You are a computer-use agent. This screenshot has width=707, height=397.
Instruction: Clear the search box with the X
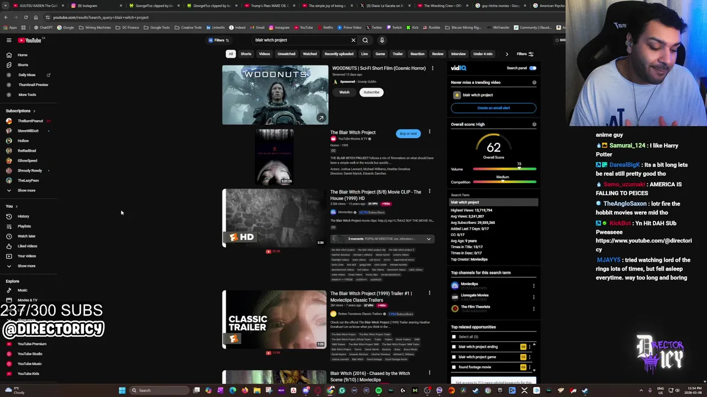pyautogui.click(x=353, y=40)
